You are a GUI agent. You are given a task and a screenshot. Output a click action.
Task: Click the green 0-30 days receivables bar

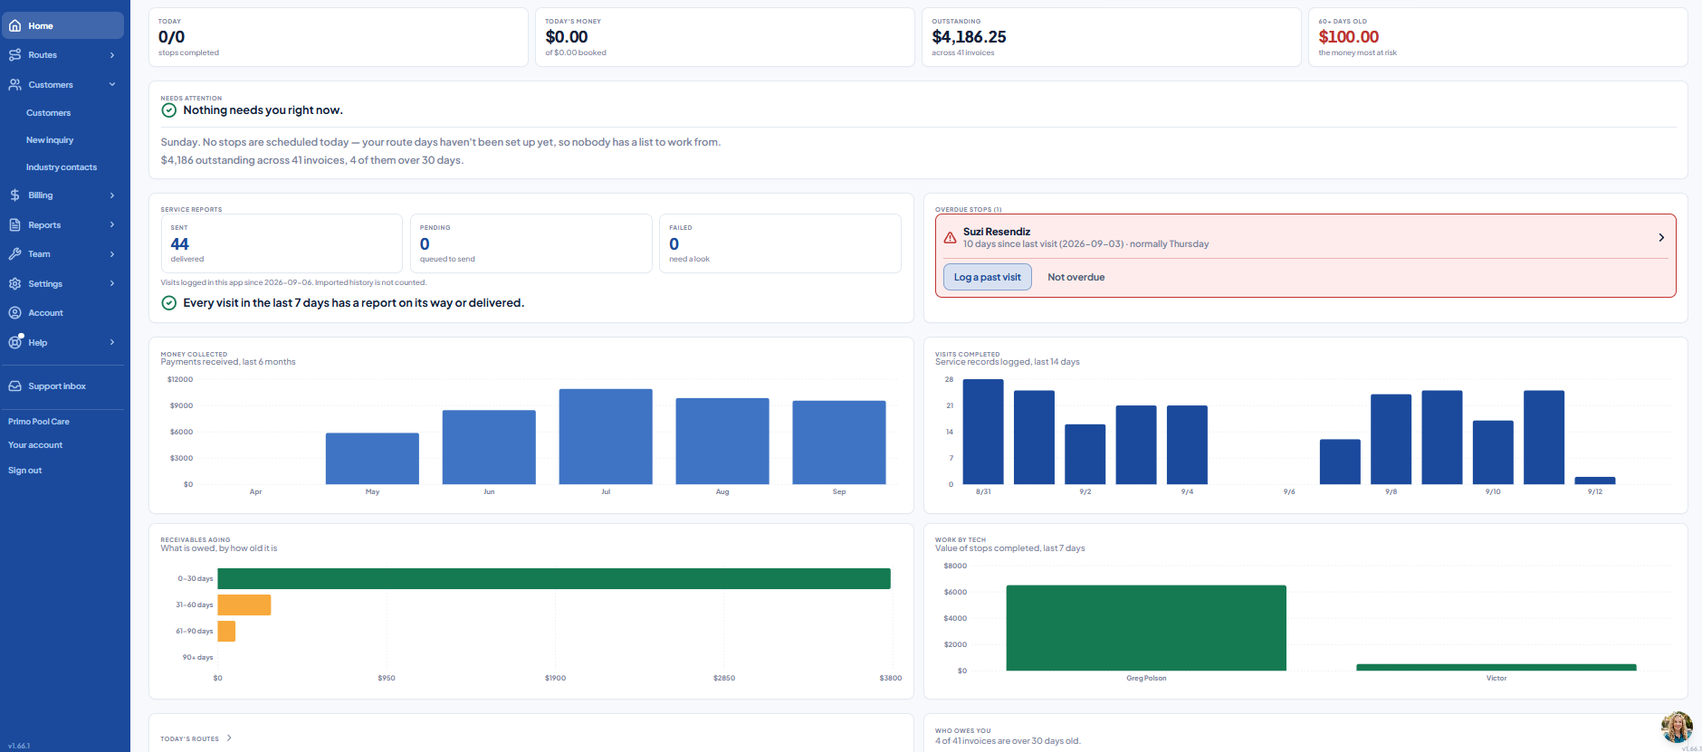click(x=554, y=578)
